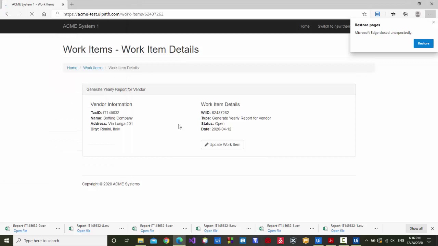Open file Report-IT145632-3.csv
Viewport: 438px width, 246px height.
[274, 231]
